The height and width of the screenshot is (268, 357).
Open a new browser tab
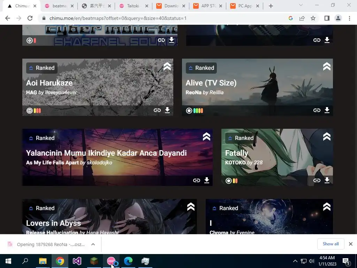[x=271, y=6]
